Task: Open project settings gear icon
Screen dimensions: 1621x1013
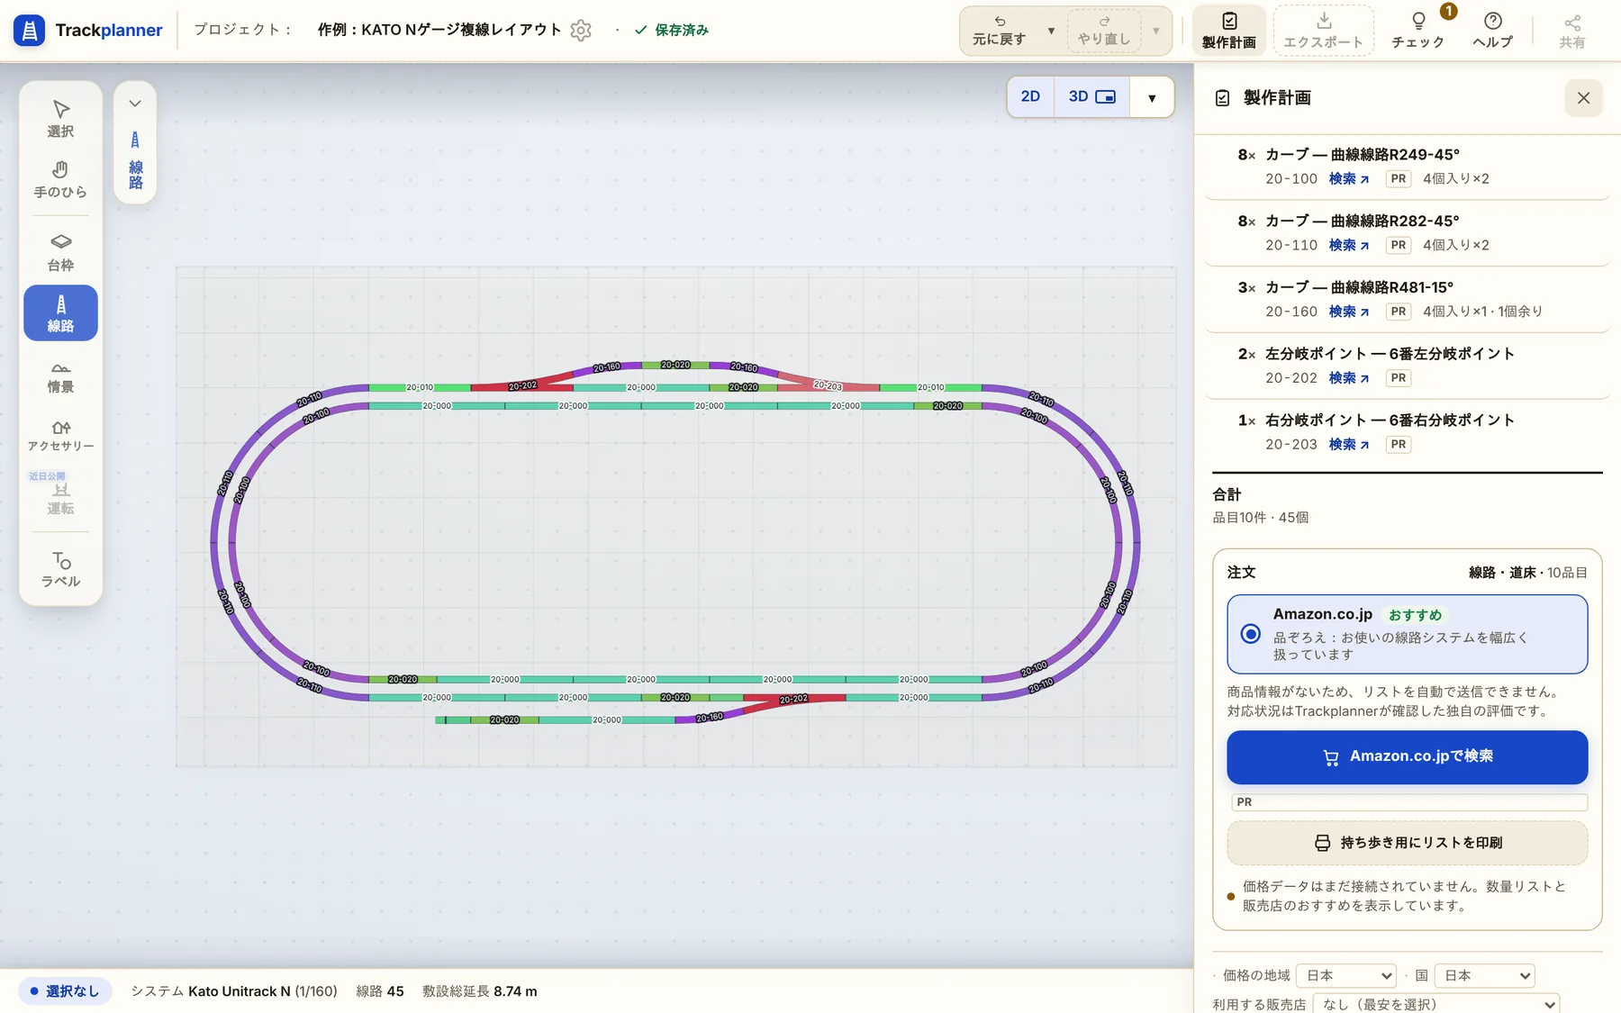Action: (x=581, y=30)
